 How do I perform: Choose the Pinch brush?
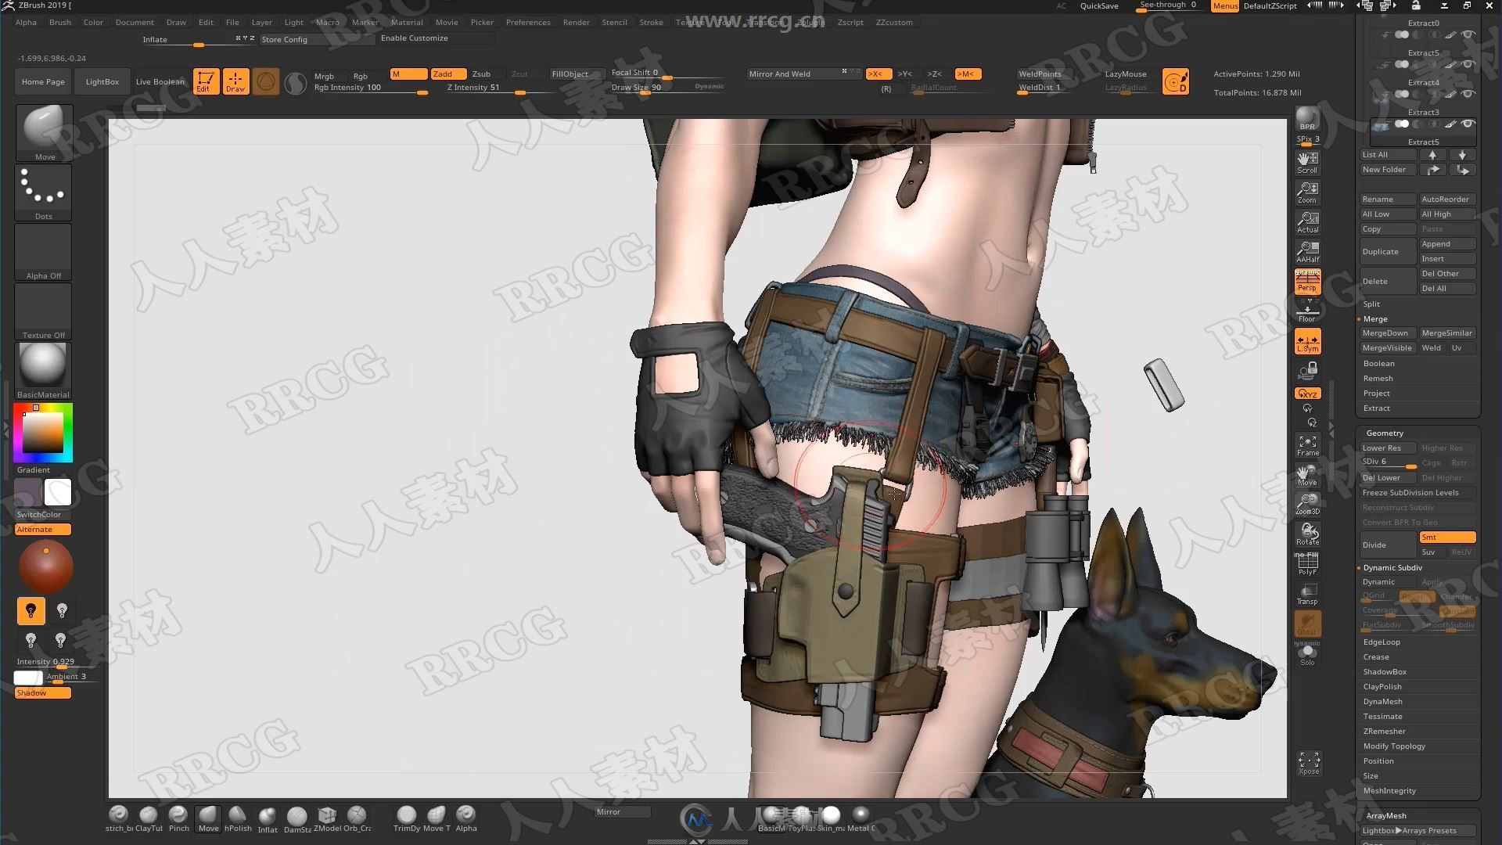click(178, 819)
